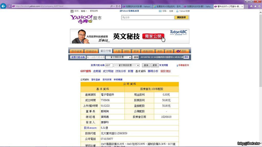Open the Favorites star icon
262x147 pixels.
255,6
